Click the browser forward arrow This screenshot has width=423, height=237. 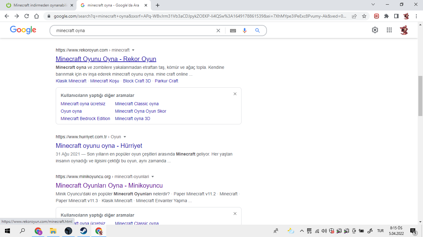[x=17, y=16]
